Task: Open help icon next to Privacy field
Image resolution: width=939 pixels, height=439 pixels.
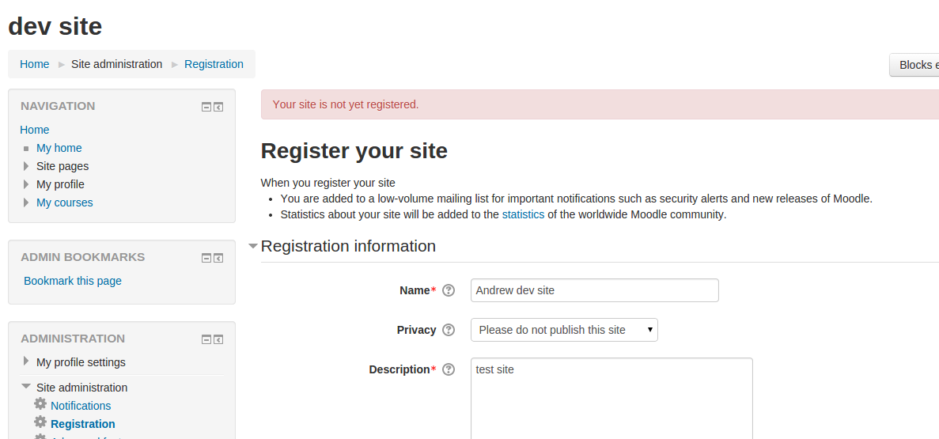Action: pos(449,330)
